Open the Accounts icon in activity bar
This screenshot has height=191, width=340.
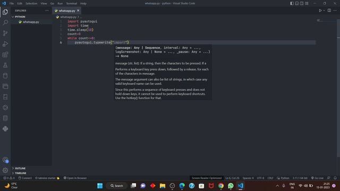click(x=5, y=160)
